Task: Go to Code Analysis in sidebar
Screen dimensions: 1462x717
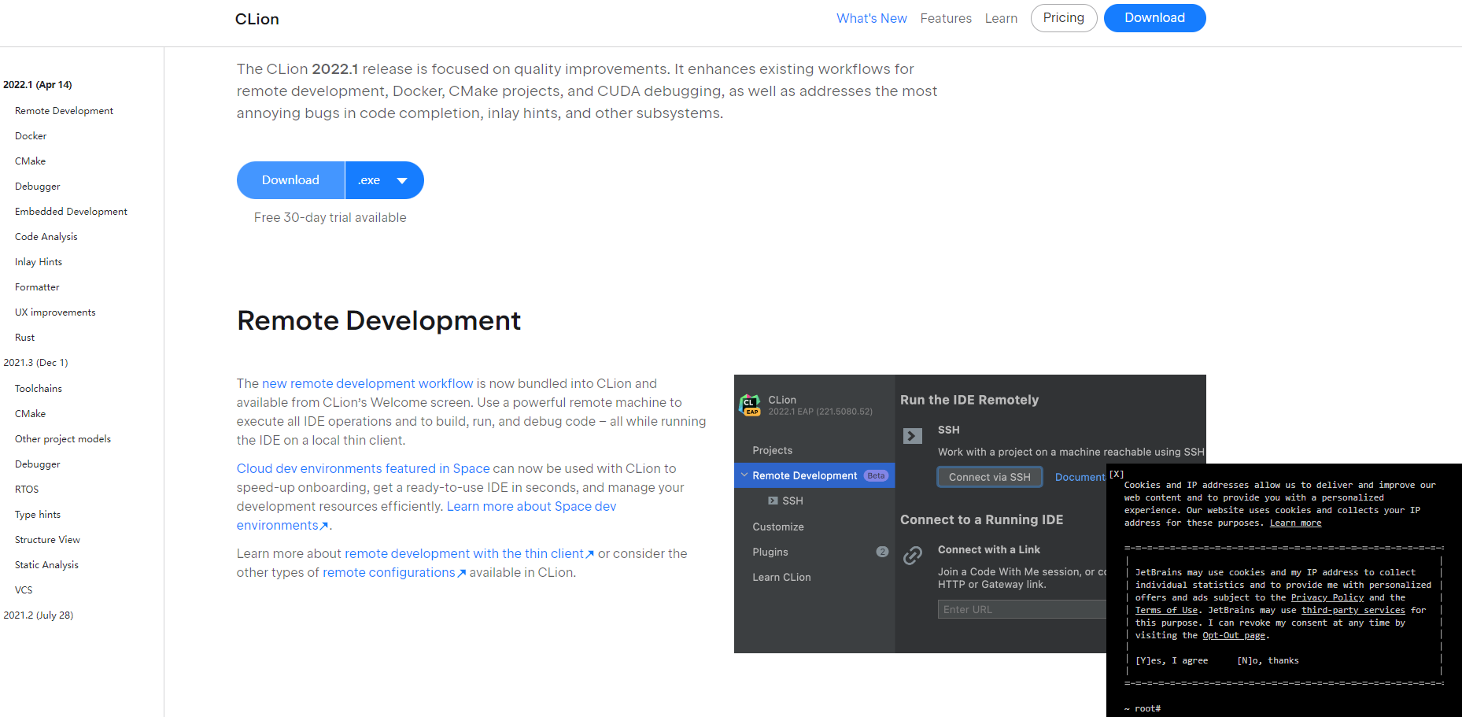Action: pyautogui.click(x=46, y=237)
